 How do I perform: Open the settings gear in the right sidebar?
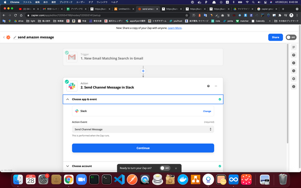coord(294,79)
